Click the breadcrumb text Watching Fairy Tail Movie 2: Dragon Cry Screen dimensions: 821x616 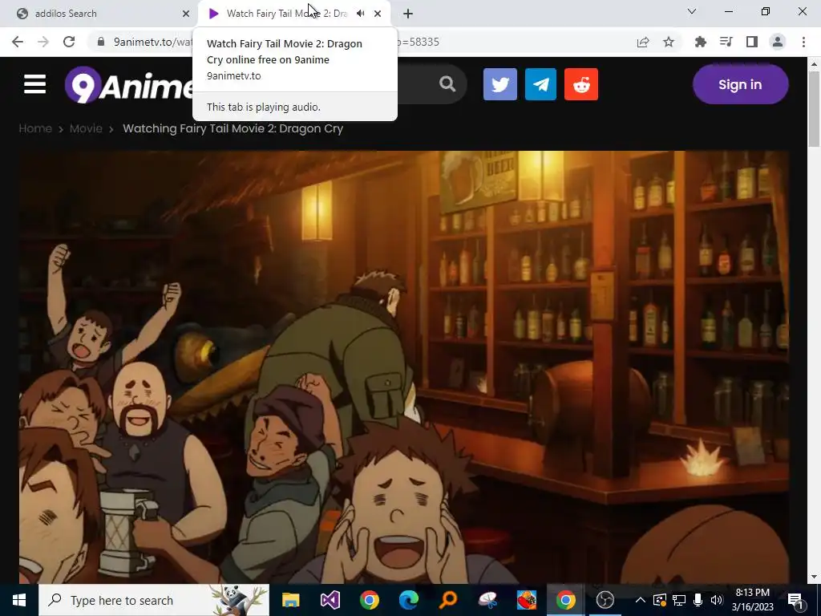(x=233, y=128)
